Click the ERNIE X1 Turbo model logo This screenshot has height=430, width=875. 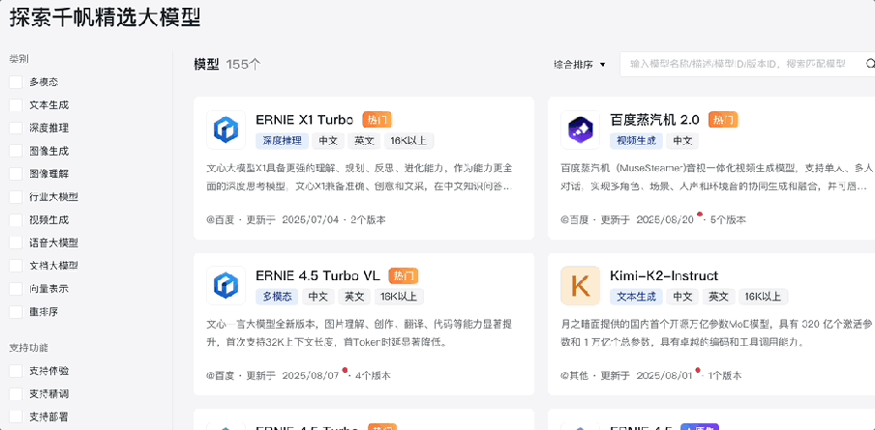point(226,129)
